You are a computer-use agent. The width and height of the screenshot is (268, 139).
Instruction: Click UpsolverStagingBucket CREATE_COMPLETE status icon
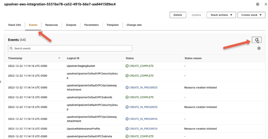point(127,66)
